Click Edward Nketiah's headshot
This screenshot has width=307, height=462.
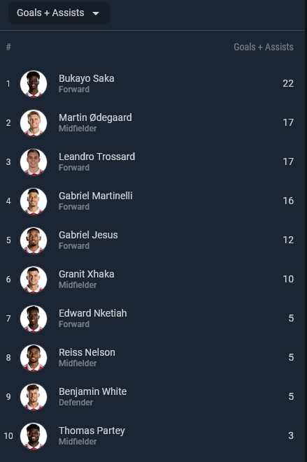point(34,319)
